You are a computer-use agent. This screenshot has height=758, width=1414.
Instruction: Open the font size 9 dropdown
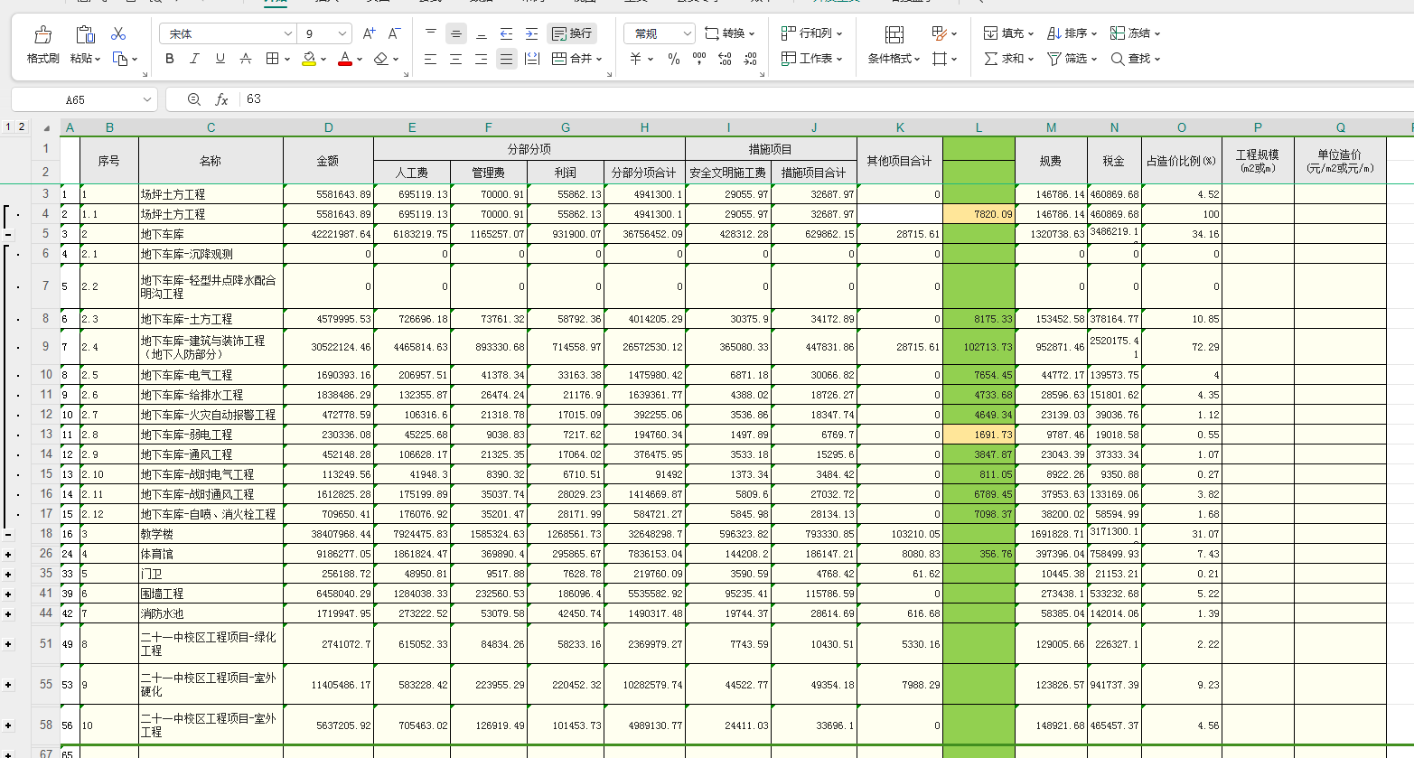coord(342,33)
